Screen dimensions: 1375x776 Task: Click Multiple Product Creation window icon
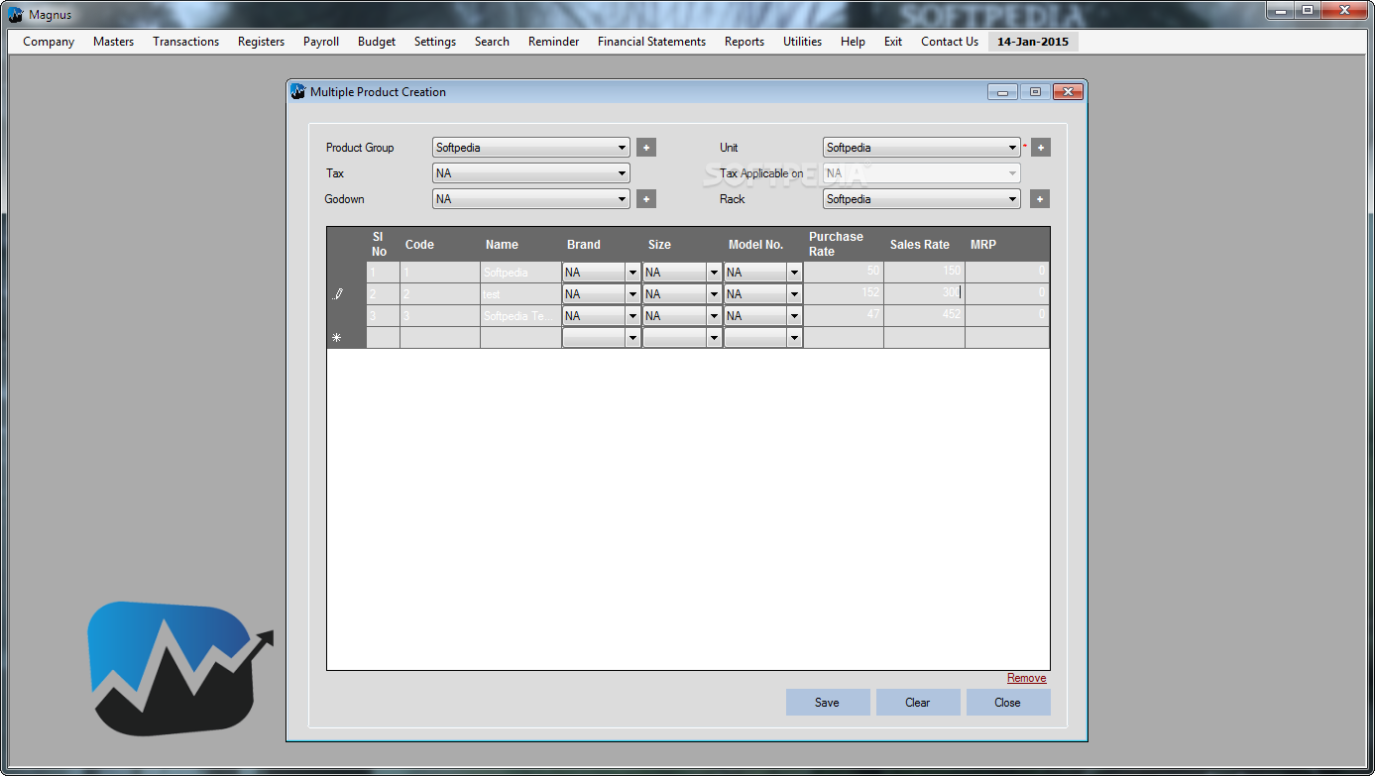click(298, 92)
